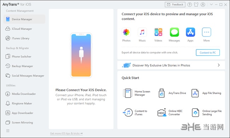Open App File Sharing

tap(206, 93)
